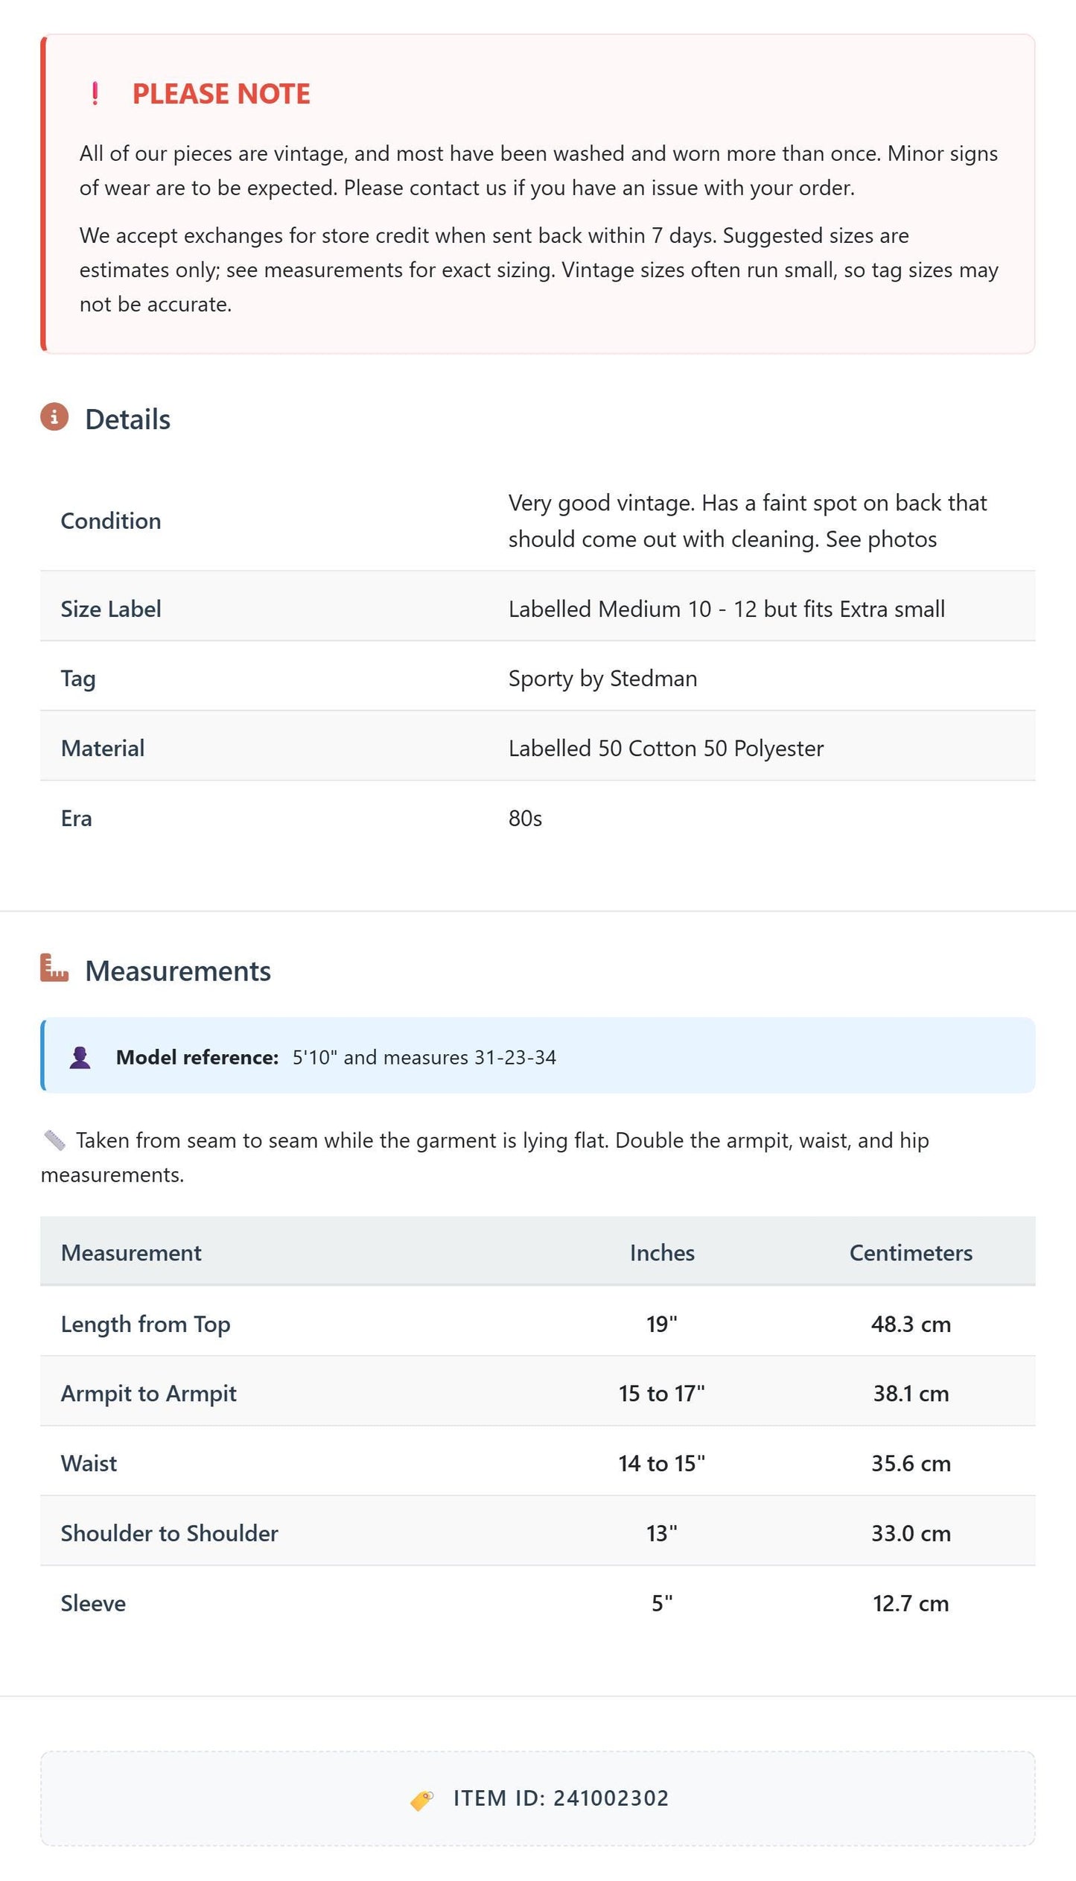Click the Centimeters column header
The image size is (1076, 1881).
click(x=911, y=1252)
